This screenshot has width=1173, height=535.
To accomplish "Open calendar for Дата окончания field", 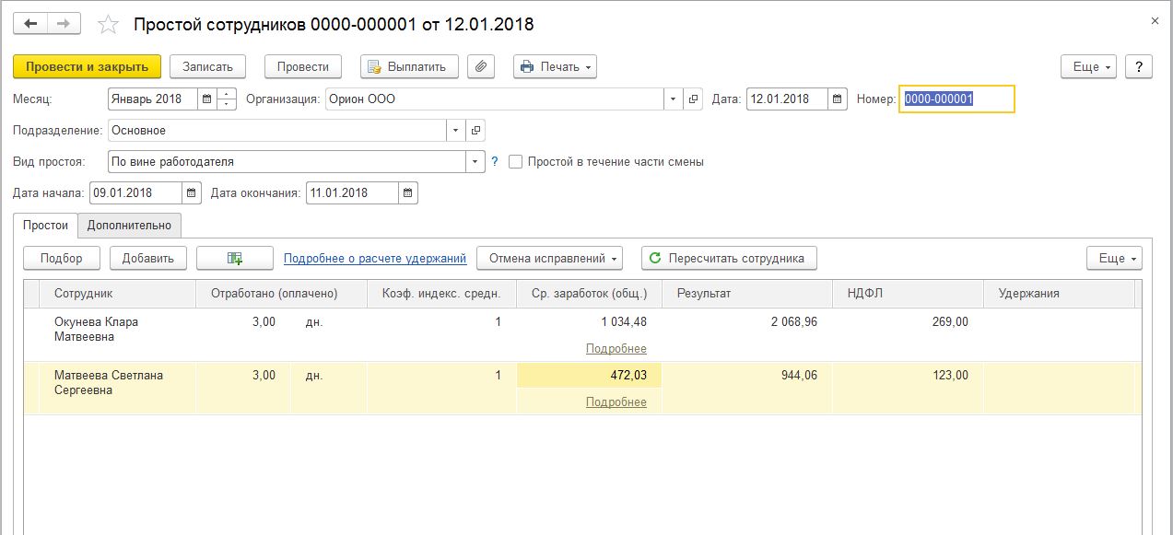I will click(x=408, y=193).
